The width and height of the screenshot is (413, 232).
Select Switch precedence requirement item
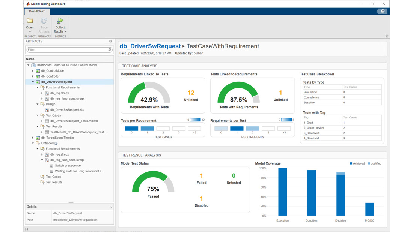68,165
